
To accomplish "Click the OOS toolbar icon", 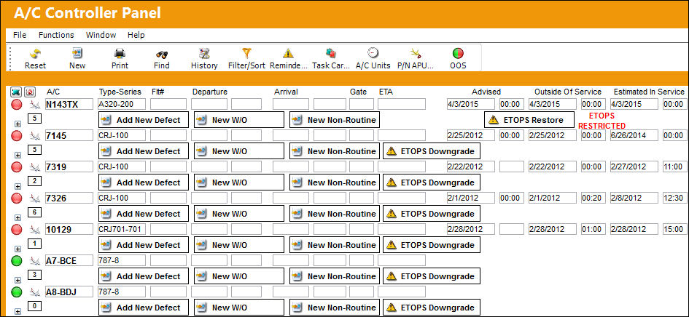I will pos(458,54).
